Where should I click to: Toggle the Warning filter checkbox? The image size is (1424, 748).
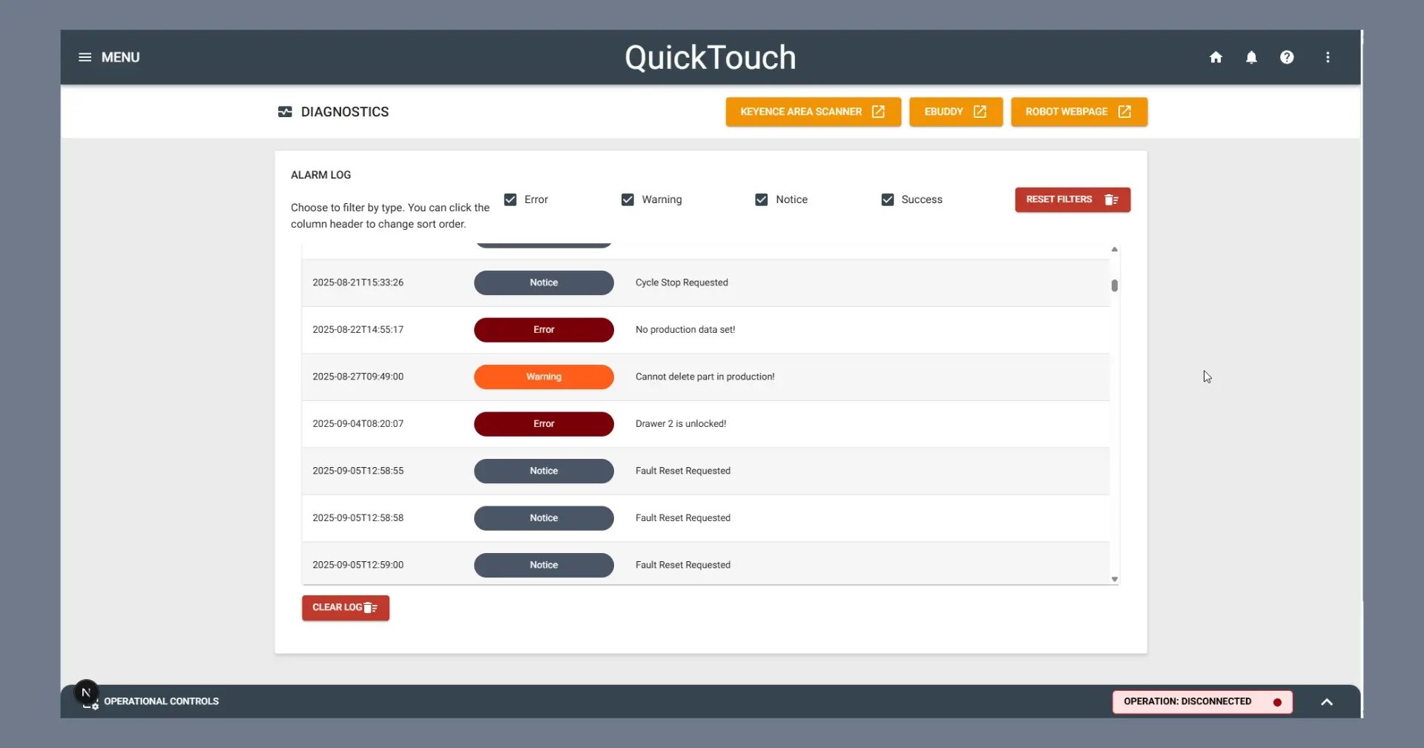click(x=627, y=199)
